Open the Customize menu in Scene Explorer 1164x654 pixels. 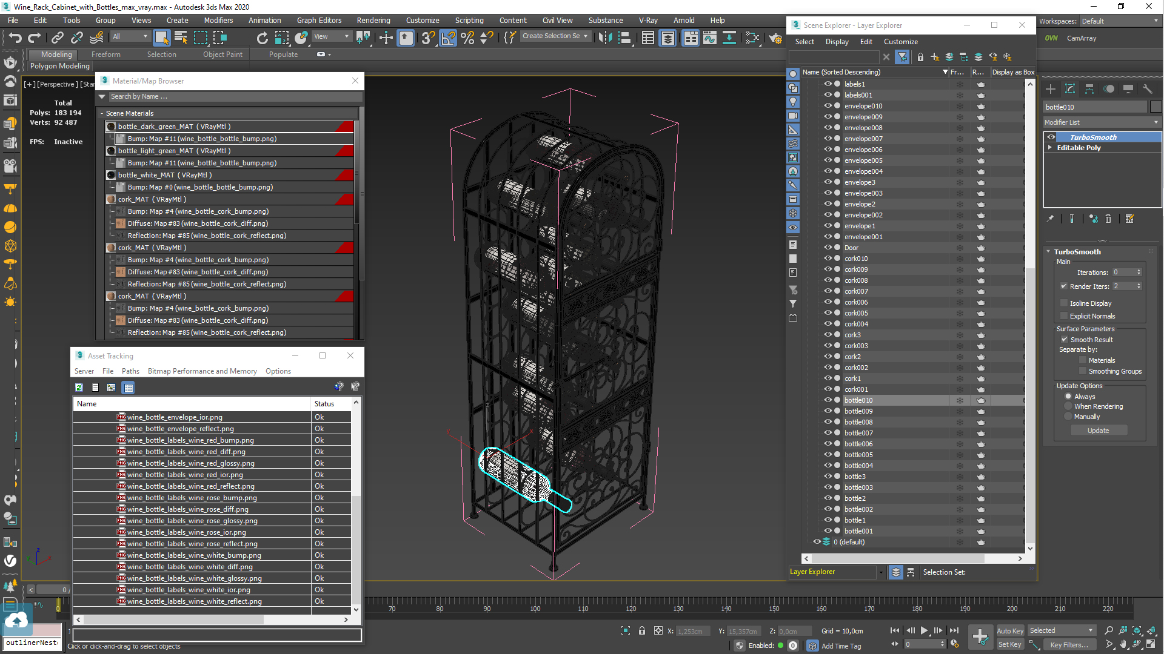(x=900, y=42)
